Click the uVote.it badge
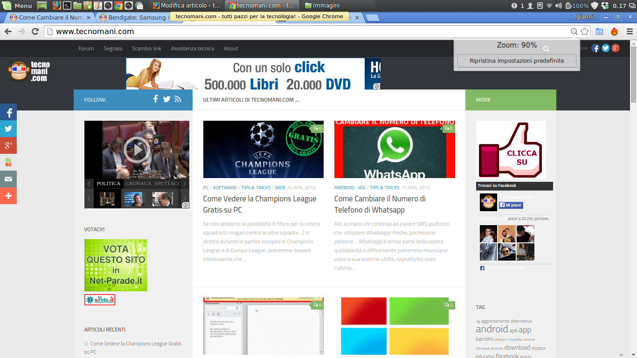 tap(100, 300)
